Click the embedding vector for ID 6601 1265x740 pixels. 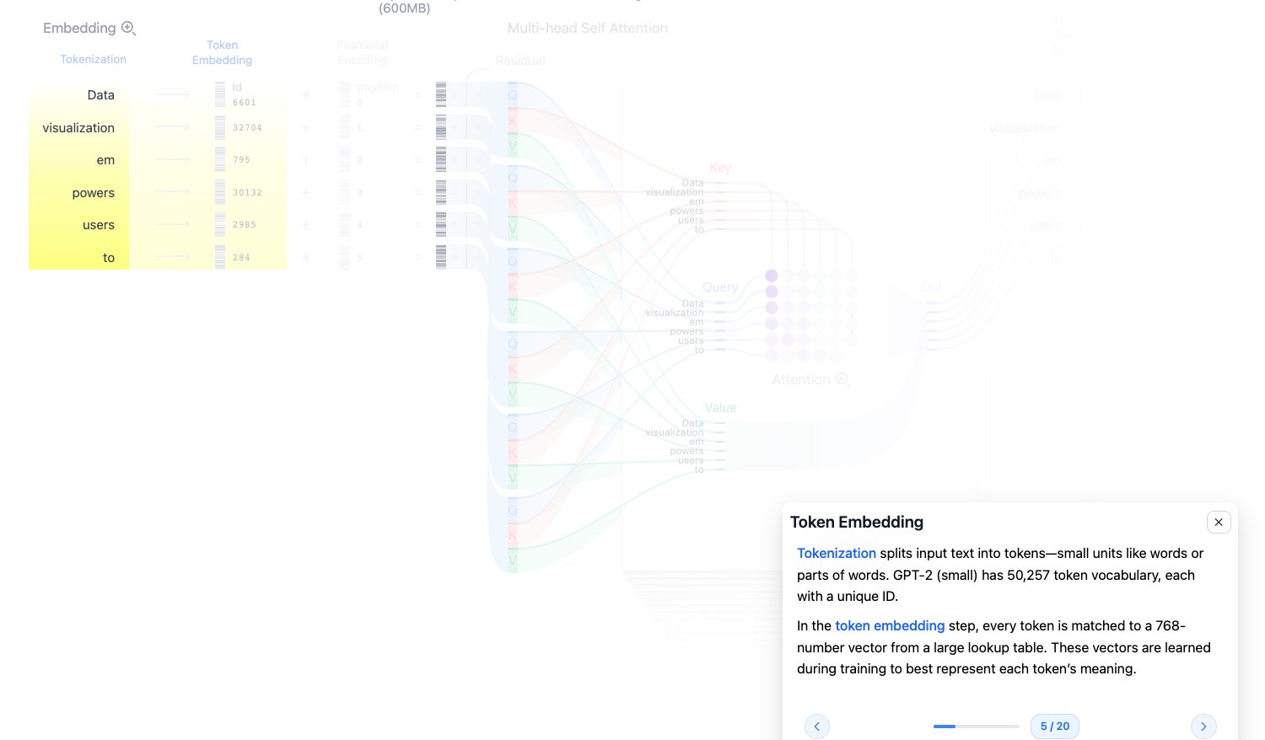tap(220, 94)
